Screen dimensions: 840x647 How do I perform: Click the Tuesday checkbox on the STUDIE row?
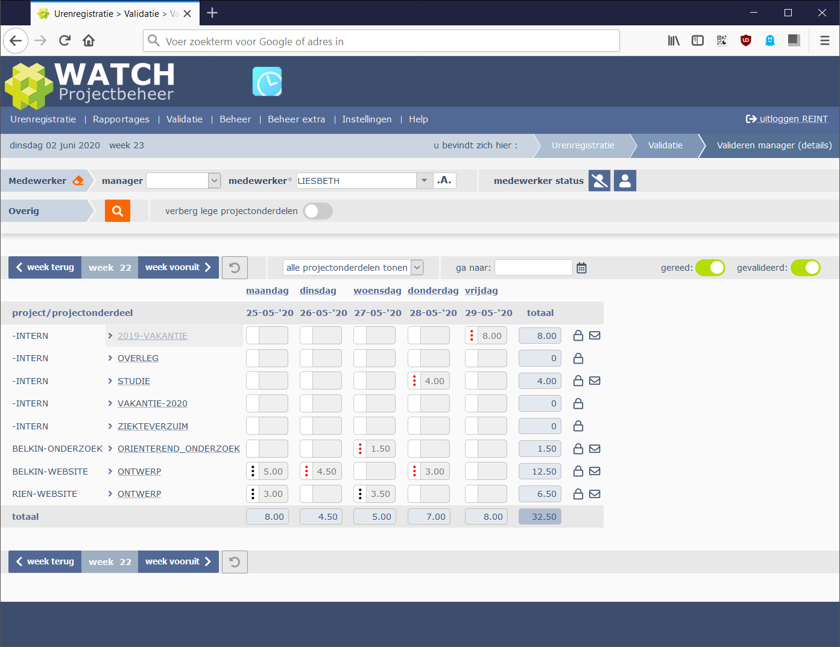click(x=306, y=381)
